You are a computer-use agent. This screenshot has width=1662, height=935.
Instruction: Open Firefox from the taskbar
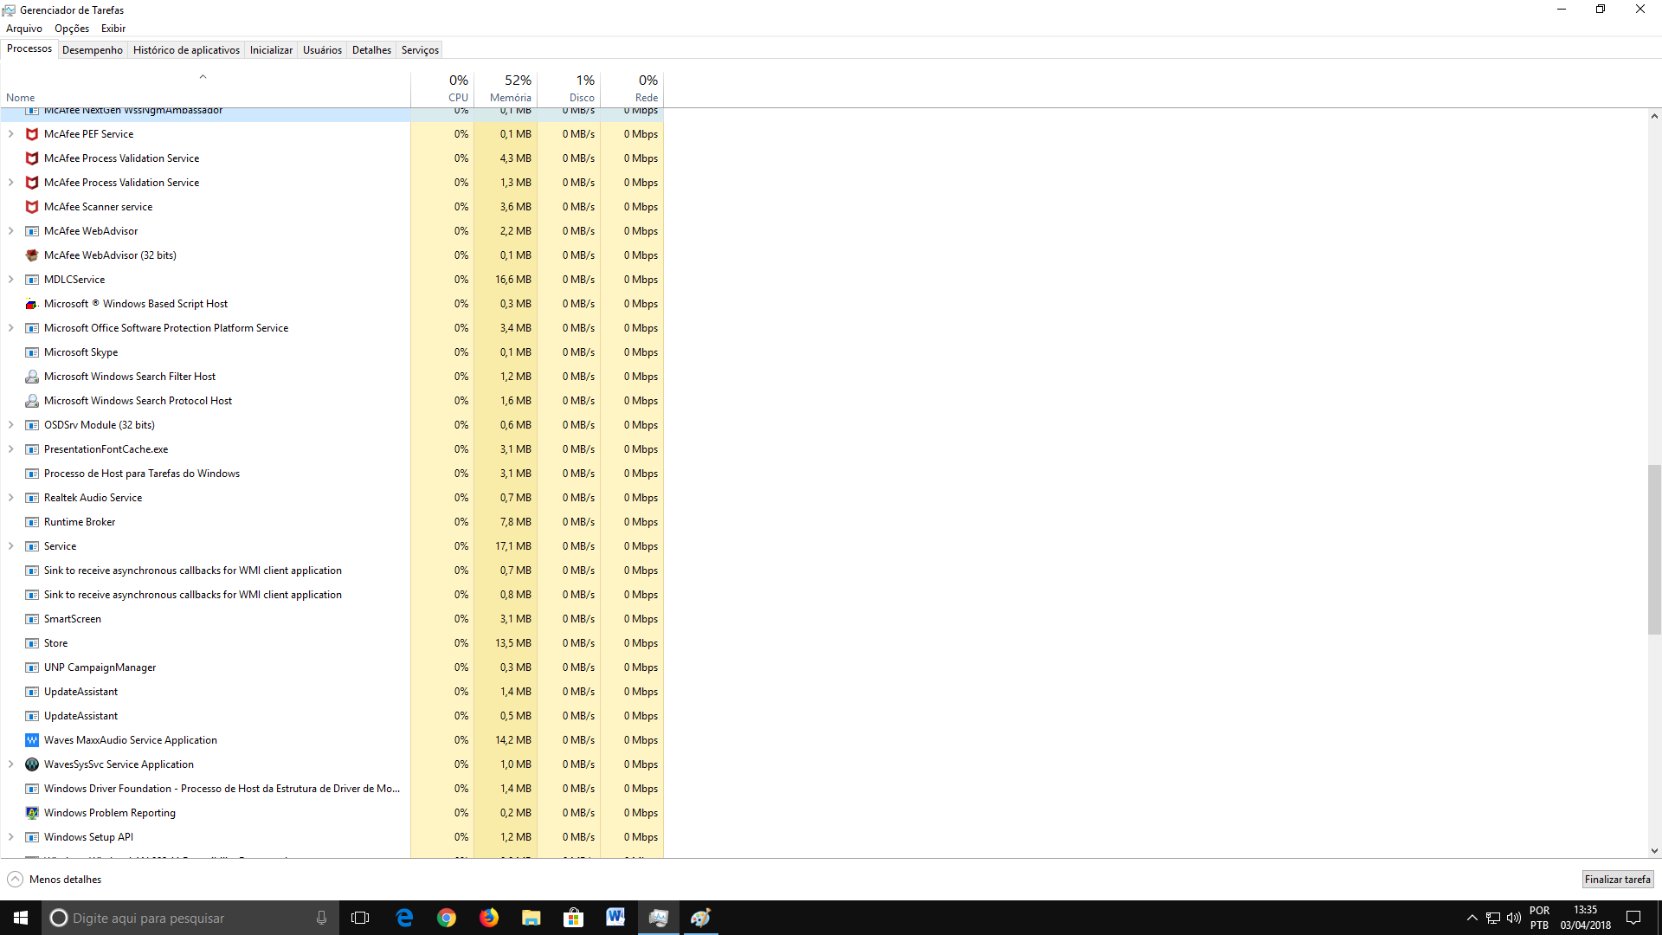(489, 918)
